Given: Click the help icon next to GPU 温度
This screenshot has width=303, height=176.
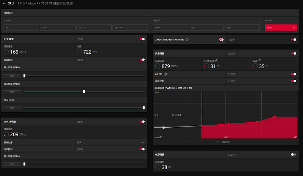Looking at the screenshot, I should click(x=217, y=60).
